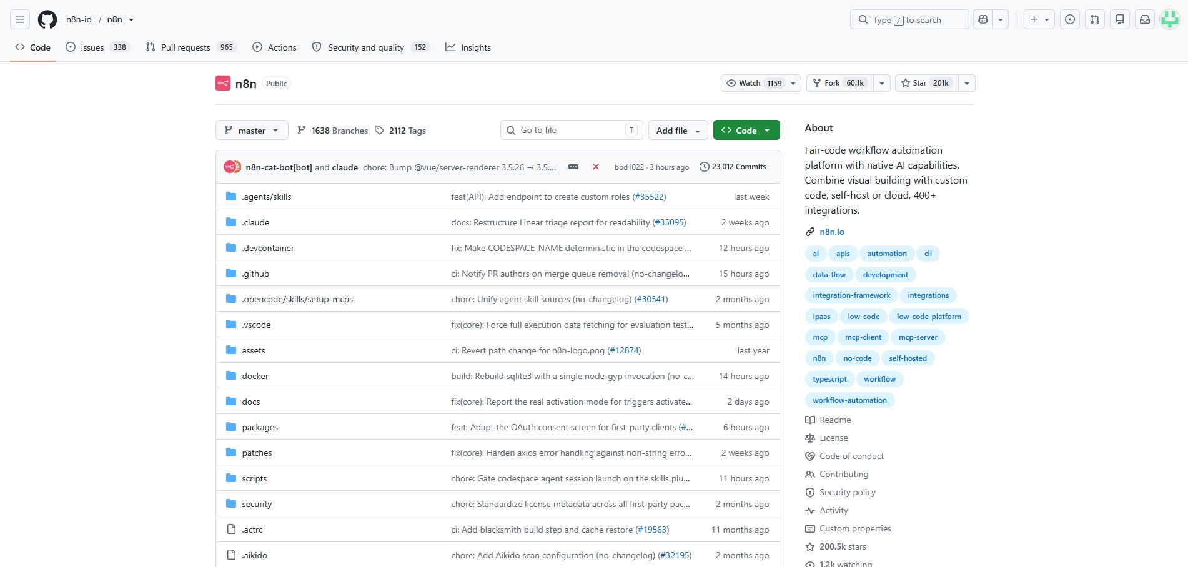This screenshot has width=1188, height=567.
Task: Open the .github folder
Action: point(255,274)
